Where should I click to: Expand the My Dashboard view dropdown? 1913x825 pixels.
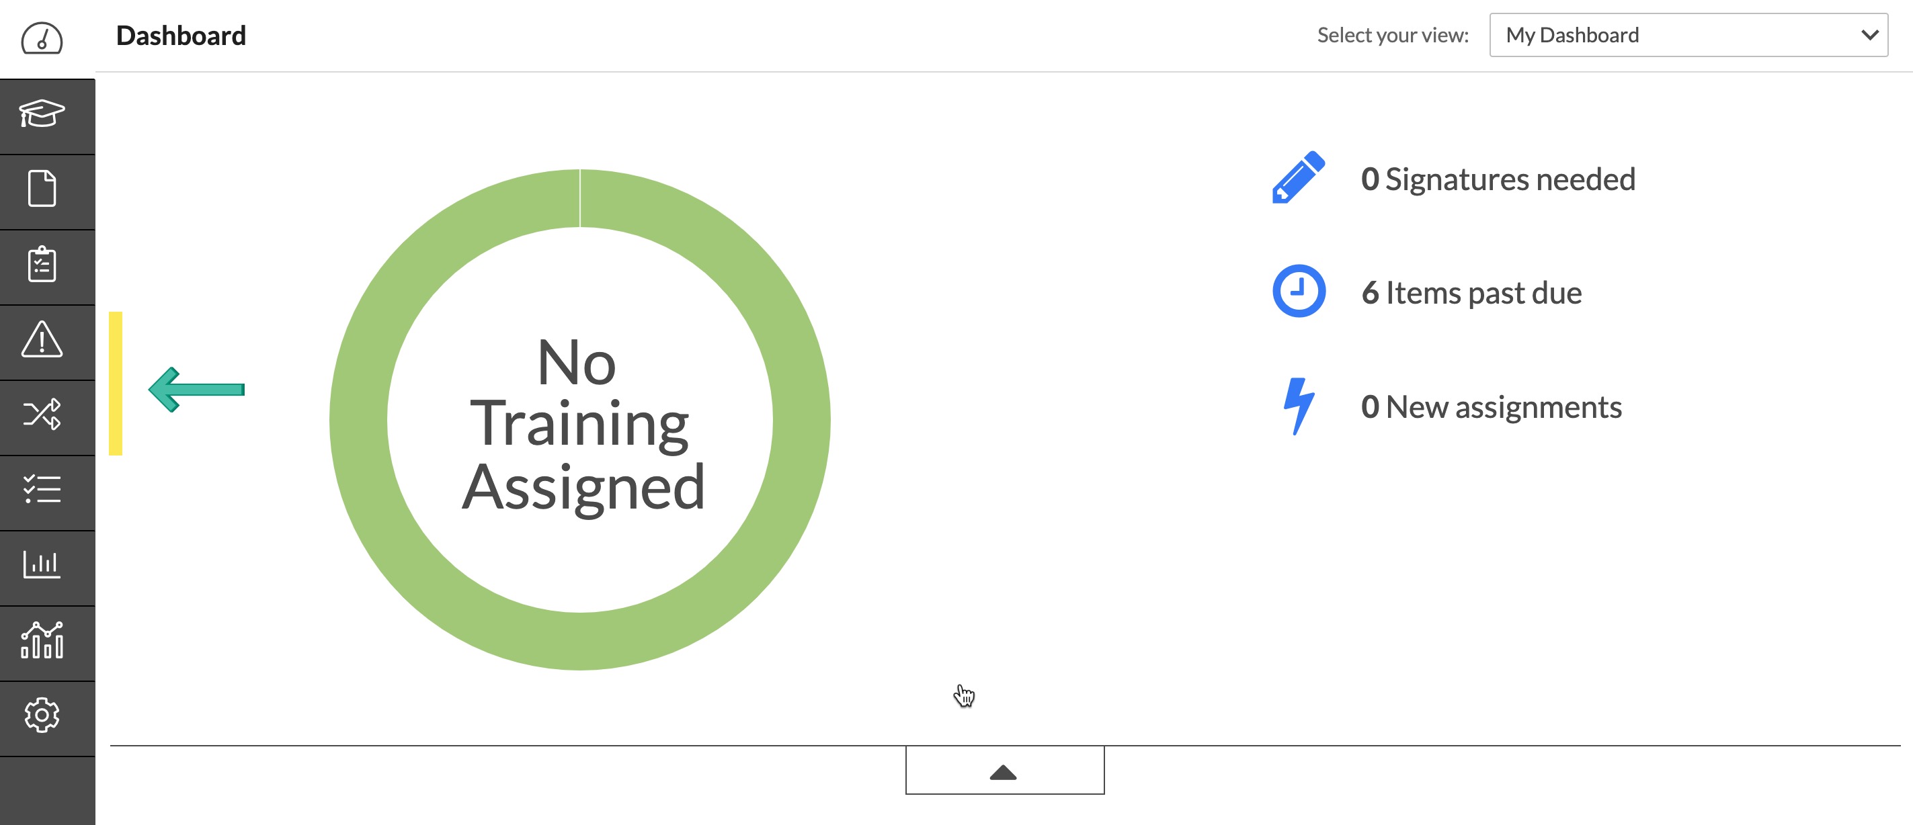(1688, 35)
